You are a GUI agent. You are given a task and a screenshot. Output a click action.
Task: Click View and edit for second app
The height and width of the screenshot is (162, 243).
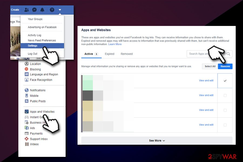206,95
